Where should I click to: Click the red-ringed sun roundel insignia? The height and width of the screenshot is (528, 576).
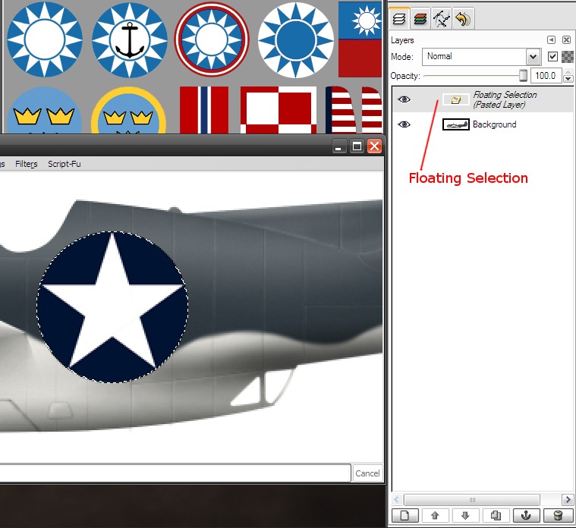212,39
